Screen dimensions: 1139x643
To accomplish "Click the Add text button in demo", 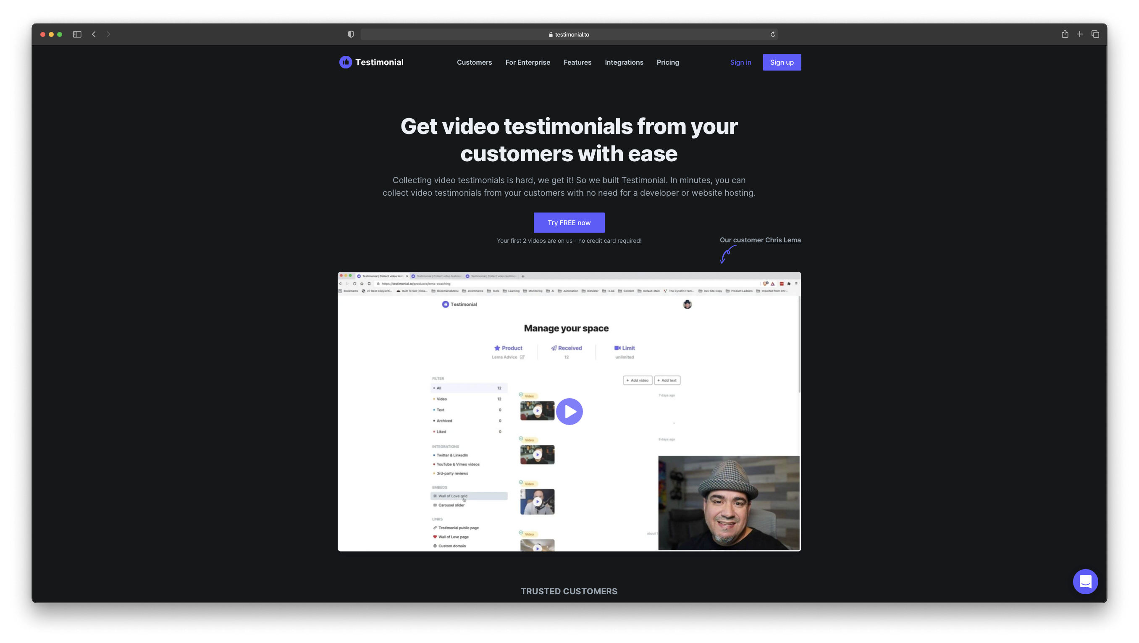I will (x=667, y=381).
